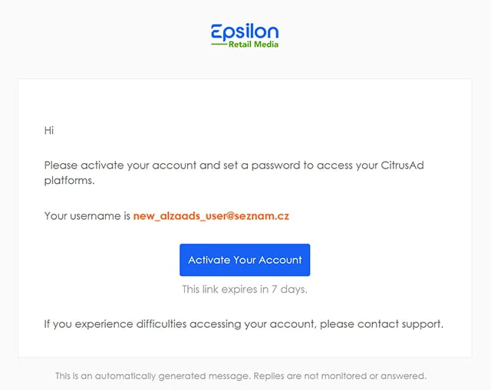This screenshot has width=491, height=390.
Task: Click the "Hi" greeting text
Action: click(x=49, y=130)
